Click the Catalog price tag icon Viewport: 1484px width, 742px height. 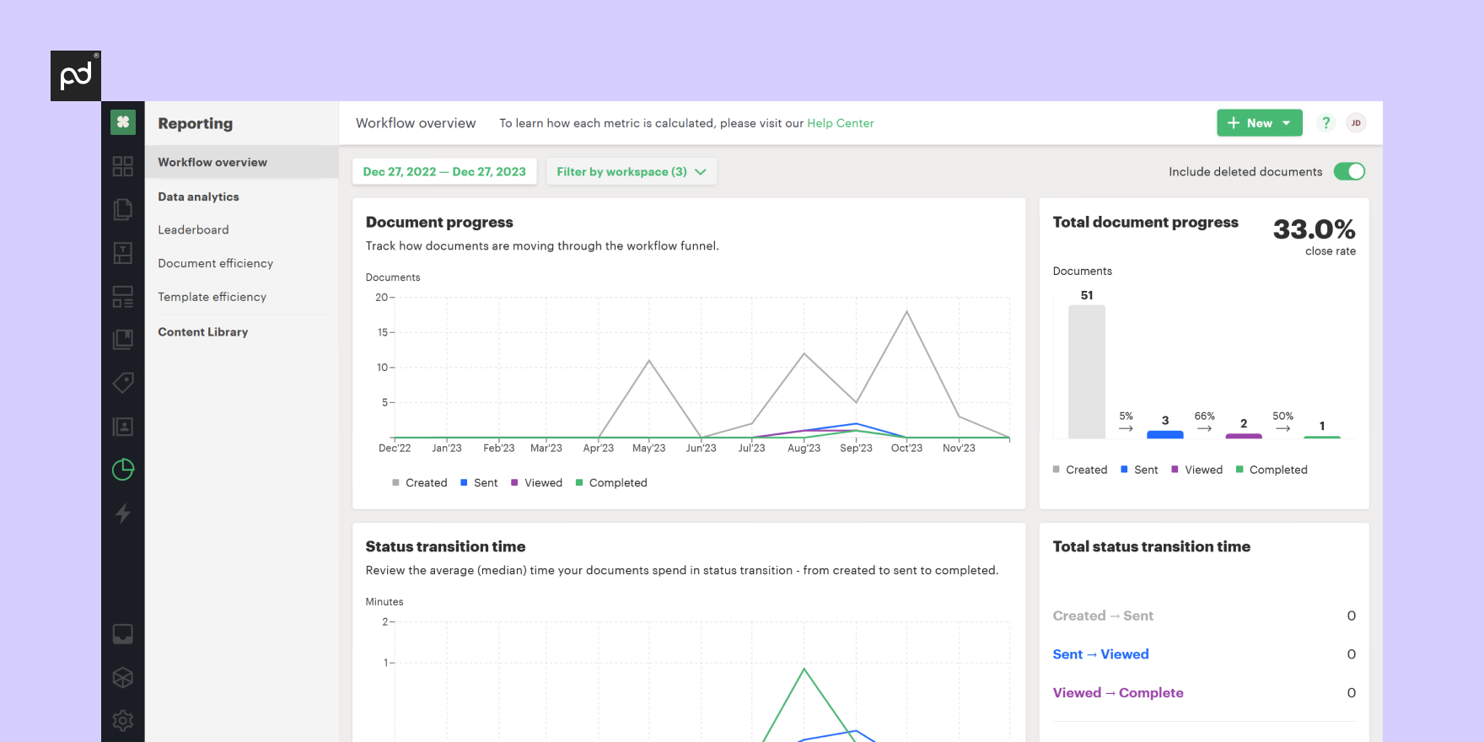[x=123, y=383]
